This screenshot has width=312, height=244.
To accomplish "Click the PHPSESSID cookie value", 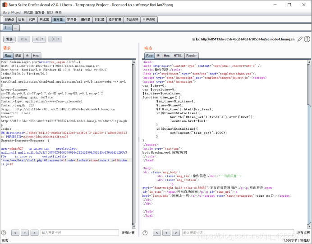I will click(46, 137).
